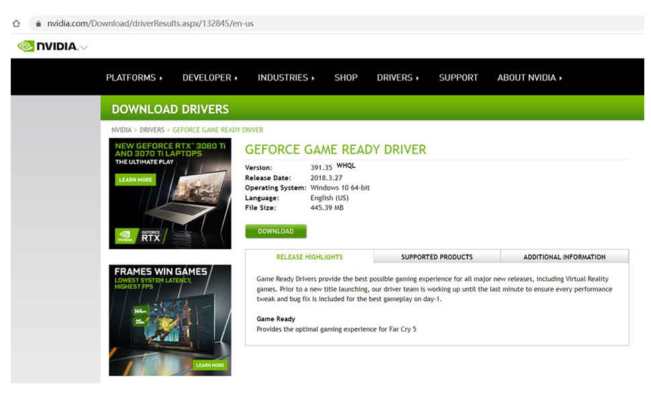This screenshot has width=651, height=403.
Task: Go to the SUPPORT page
Action: pos(458,78)
